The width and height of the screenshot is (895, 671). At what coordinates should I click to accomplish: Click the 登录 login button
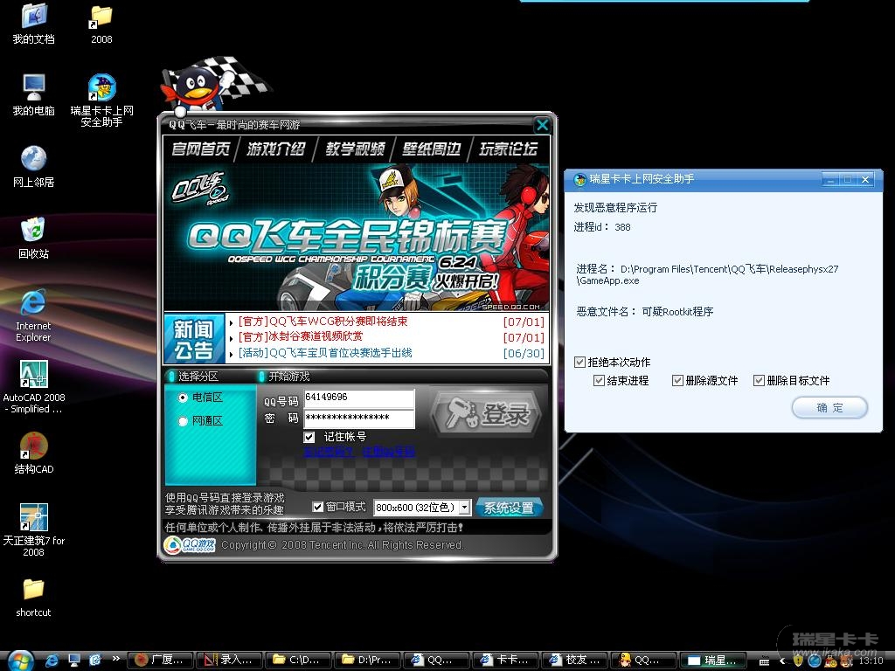pos(486,412)
